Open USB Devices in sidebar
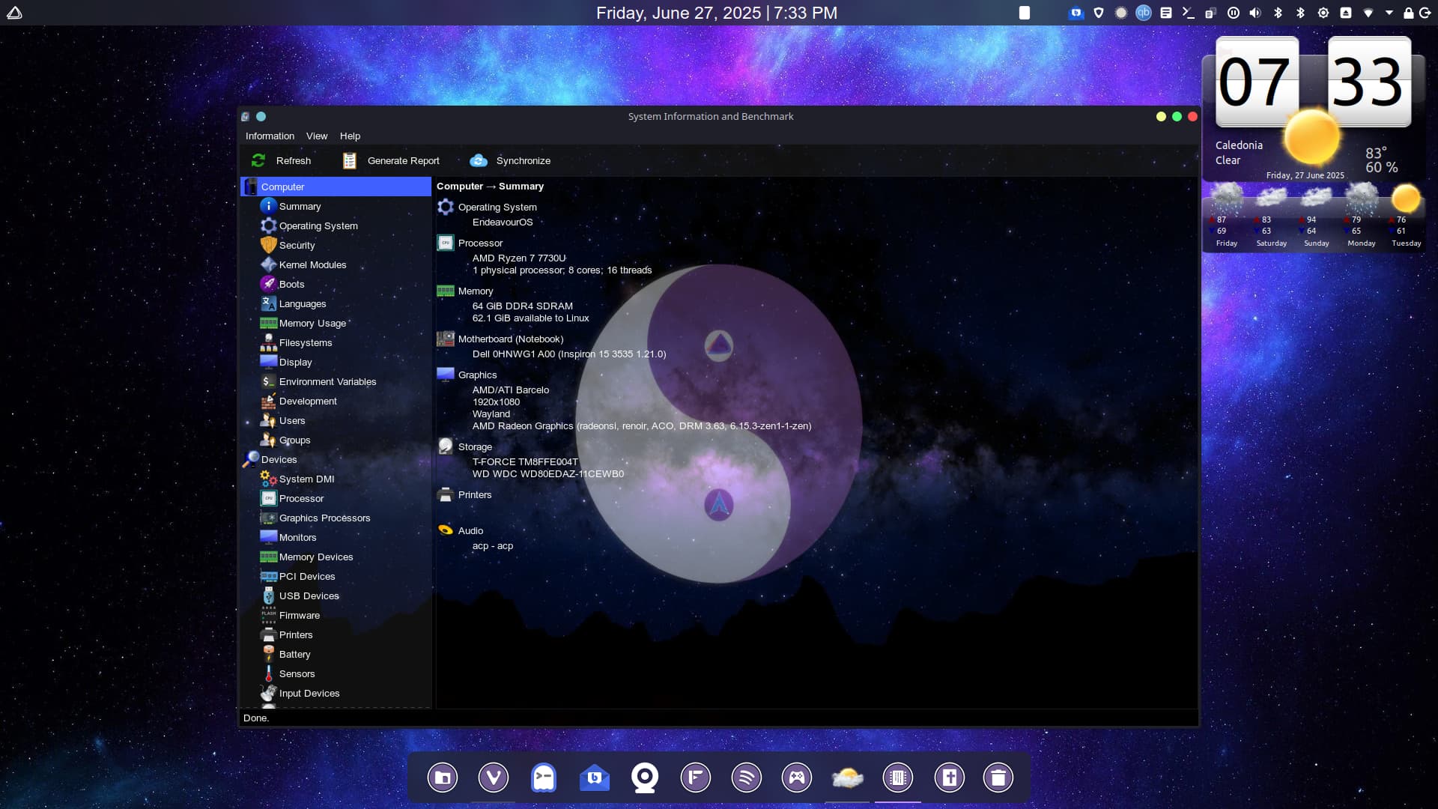The width and height of the screenshot is (1438, 809). [309, 596]
